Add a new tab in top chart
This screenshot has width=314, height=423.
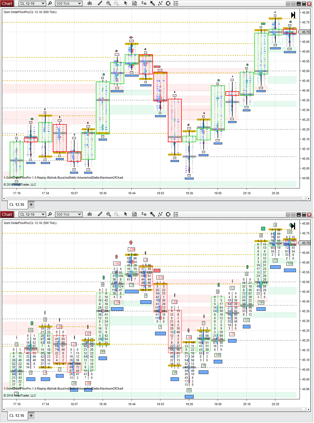point(31,205)
